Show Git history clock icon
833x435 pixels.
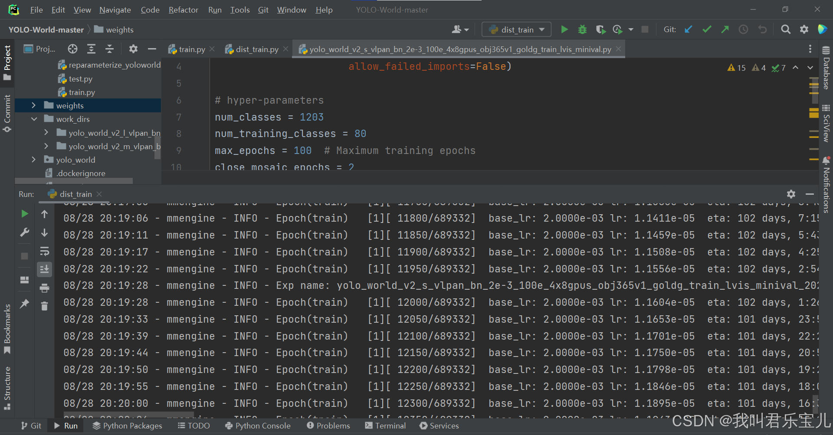click(x=744, y=29)
